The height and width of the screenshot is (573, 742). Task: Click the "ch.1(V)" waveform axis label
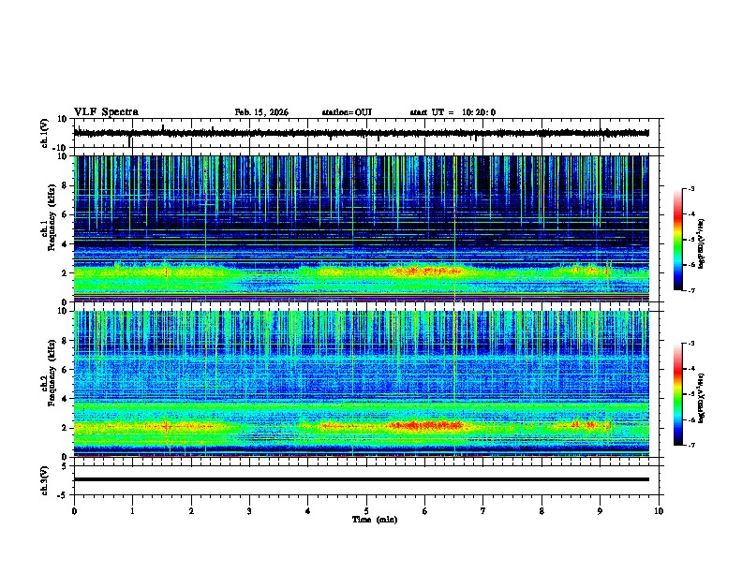coord(45,133)
